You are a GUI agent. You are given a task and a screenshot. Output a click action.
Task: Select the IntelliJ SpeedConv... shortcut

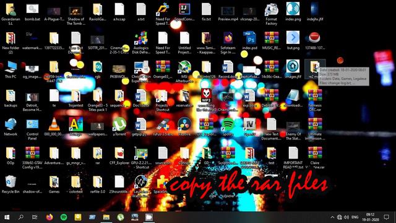tap(184, 12)
